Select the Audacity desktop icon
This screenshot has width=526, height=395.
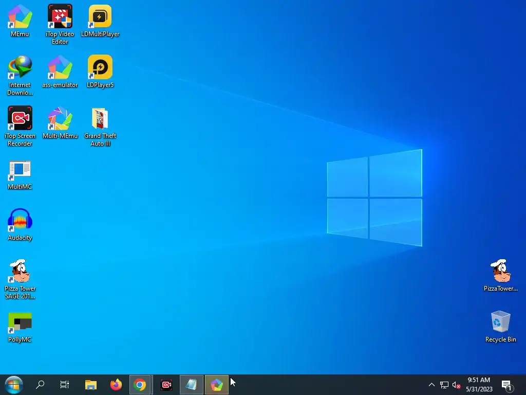(20, 224)
